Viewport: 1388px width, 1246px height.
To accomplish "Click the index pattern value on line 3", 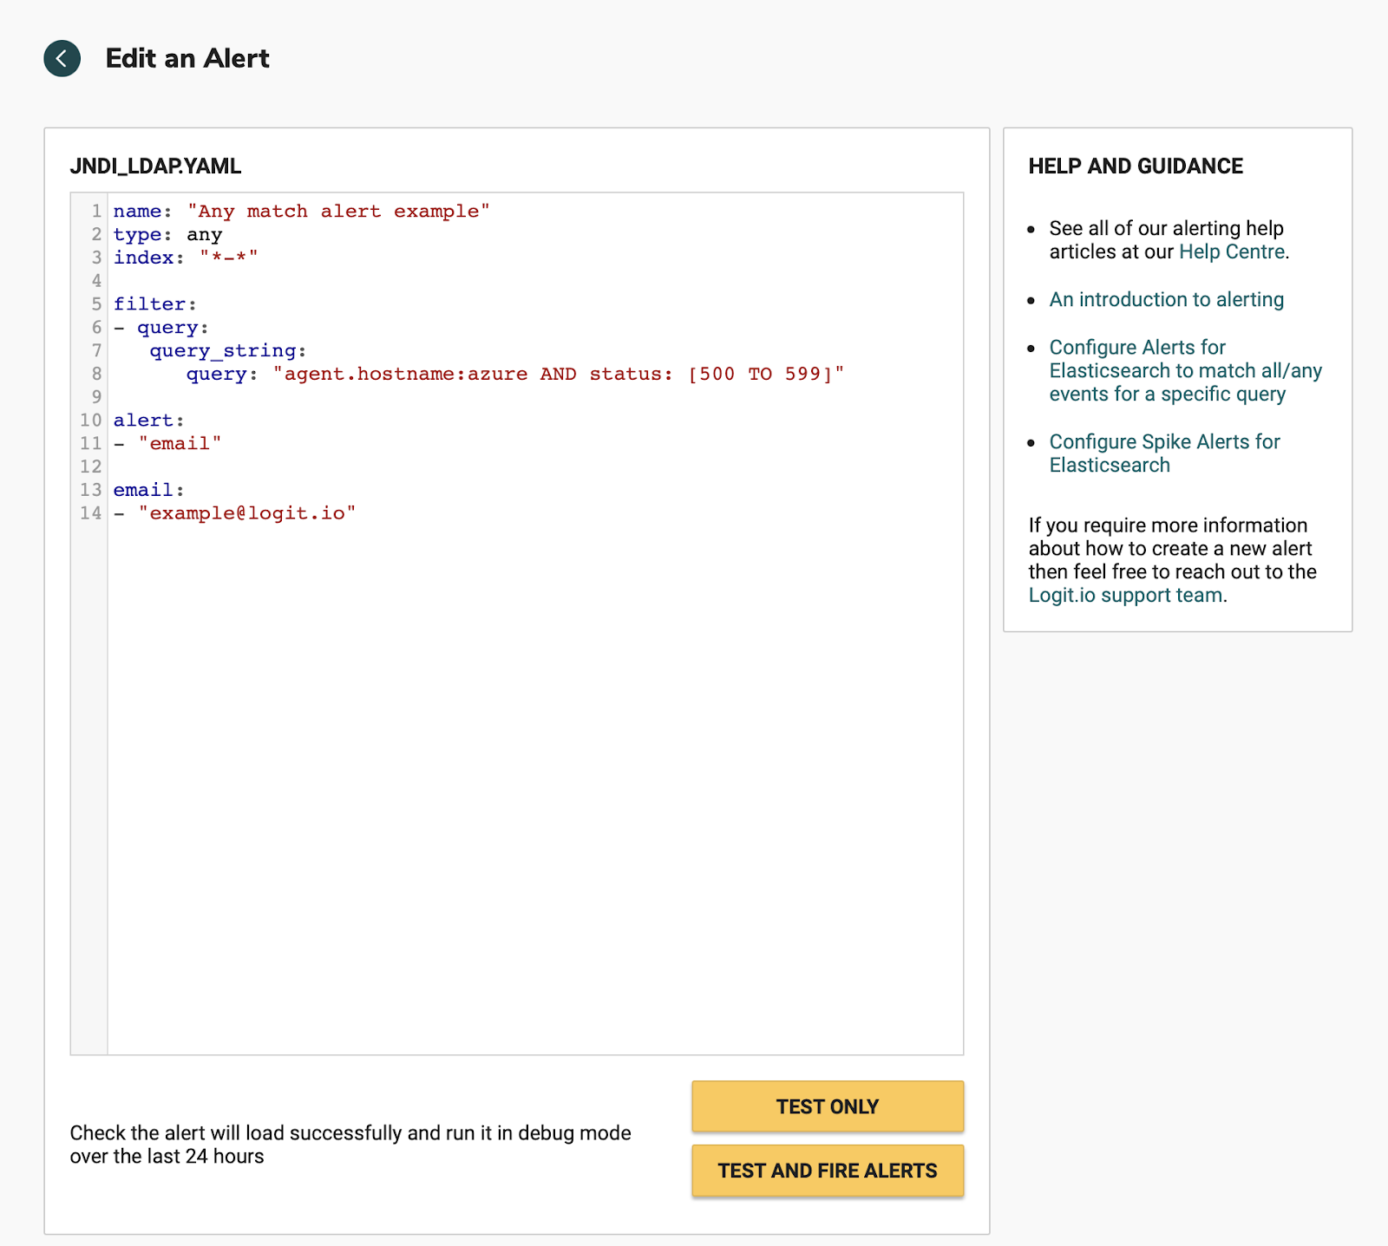I will coord(229,258).
